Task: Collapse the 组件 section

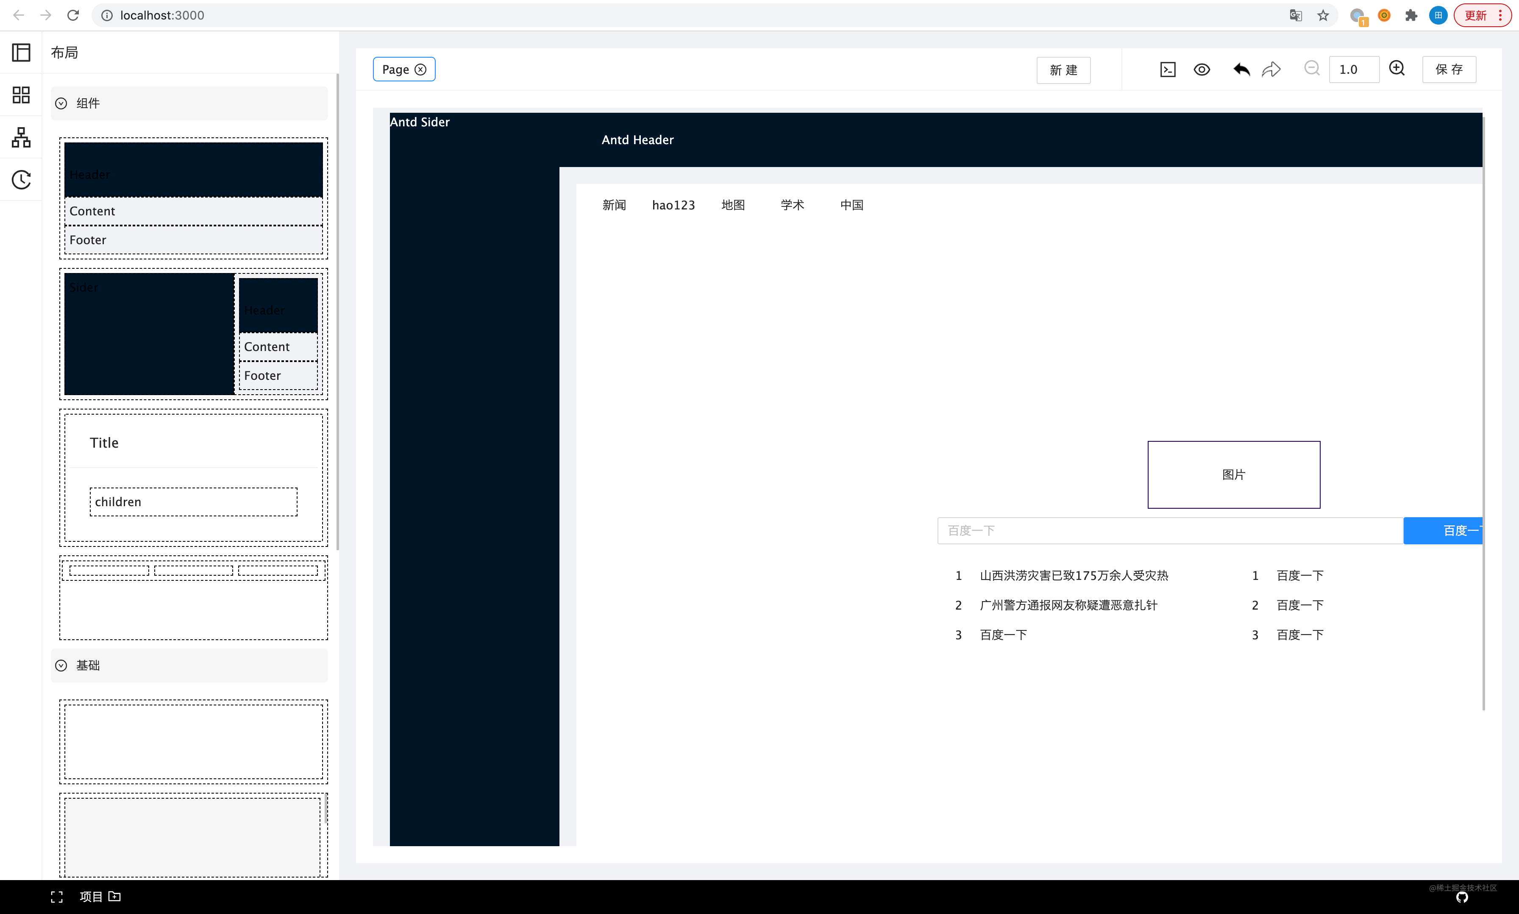Action: tap(61, 103)
